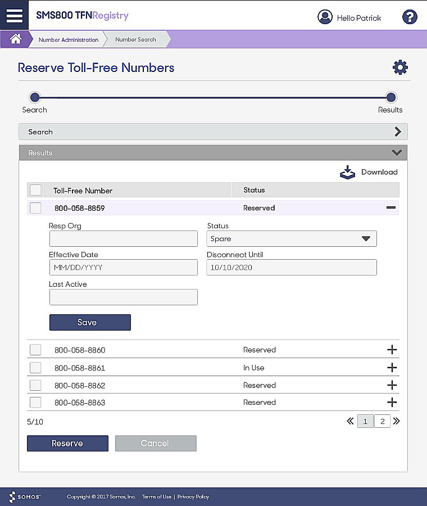Open the settings gear icon
This screenshot has height=506, width=427.
pyautogui.click(x=400, y=68)
